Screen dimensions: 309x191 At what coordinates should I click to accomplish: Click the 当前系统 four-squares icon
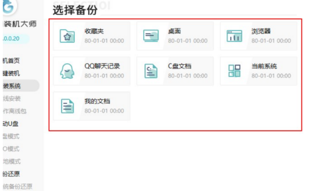[x=234, y=71]
